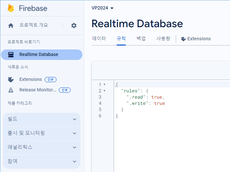
Task: Open Release Monitor… sidebar item
Action: 38,90
